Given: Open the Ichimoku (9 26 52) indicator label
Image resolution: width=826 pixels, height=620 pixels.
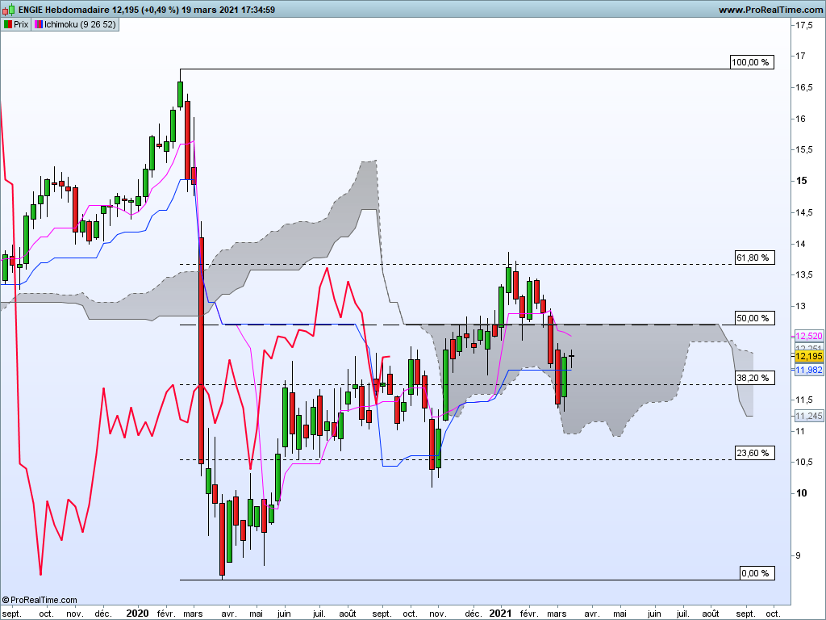Looking at the screenshot, I should 80,24.
